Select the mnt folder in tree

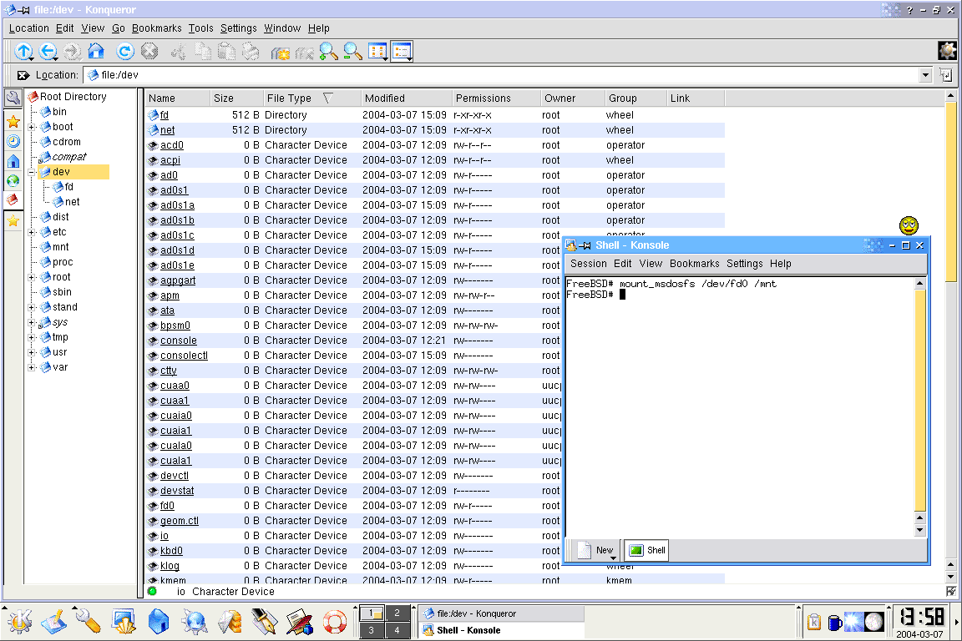[61, 247]
